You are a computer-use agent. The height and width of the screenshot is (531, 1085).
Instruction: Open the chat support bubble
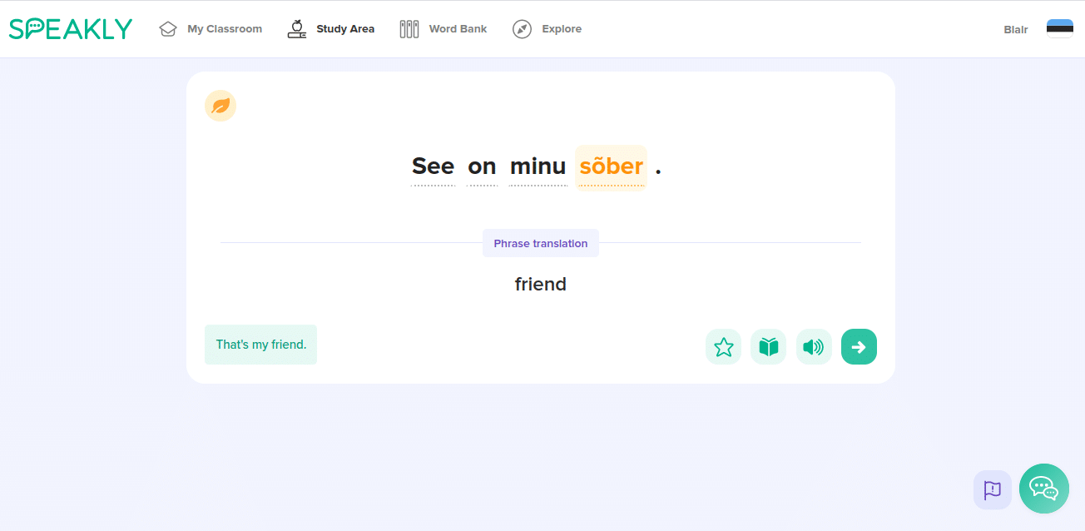[x=1043, y=488]
